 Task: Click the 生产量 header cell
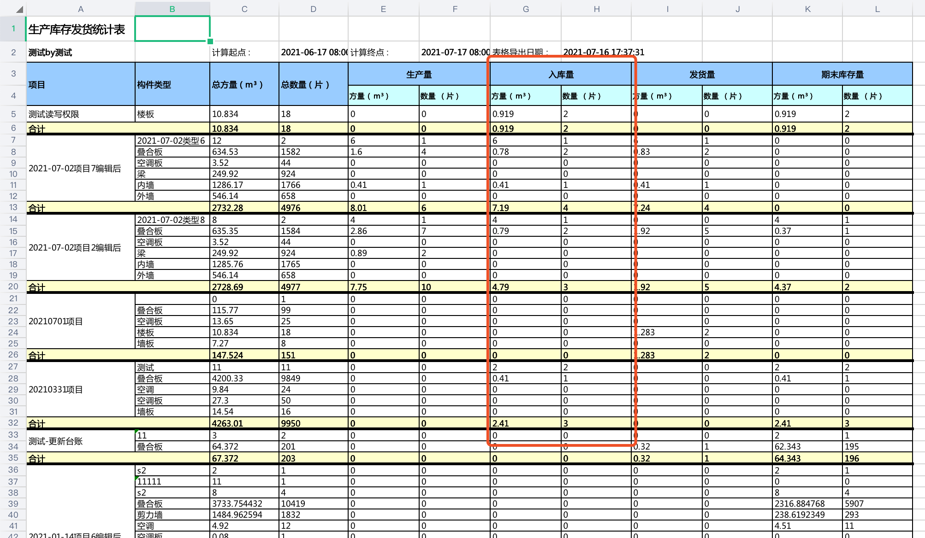click(419, 74)
